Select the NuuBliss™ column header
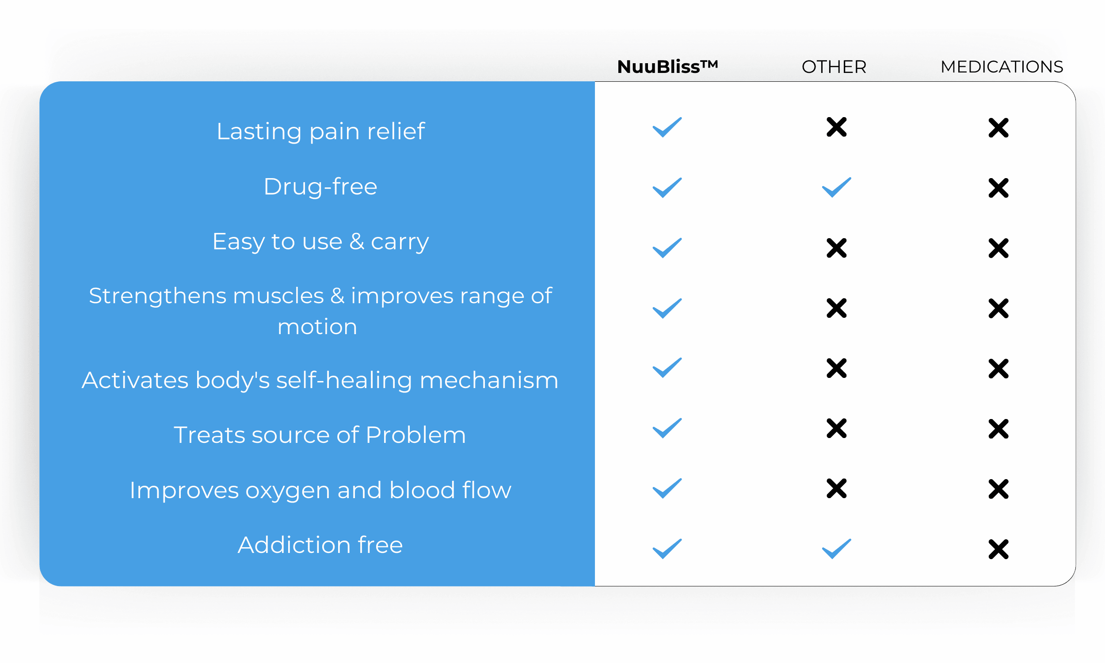The height and width of the screenshot is (663, 1105). pyautogui.click(x=667, y=67)
